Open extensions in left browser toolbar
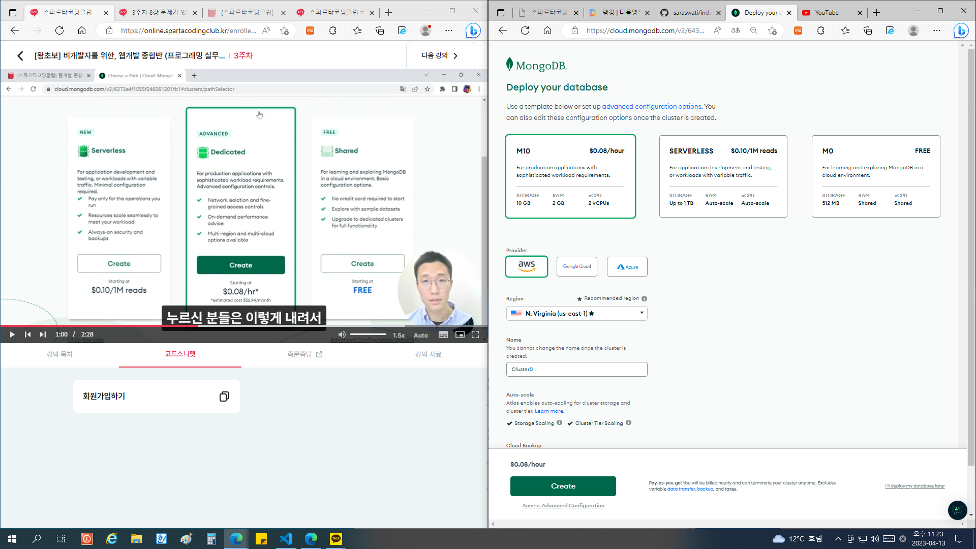This screenshot has width=976, height=549. click(x=332, y=30)
